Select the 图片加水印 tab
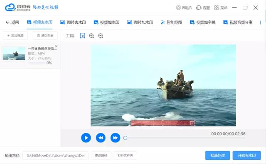266x164 pixels. [x=140, y=22]
